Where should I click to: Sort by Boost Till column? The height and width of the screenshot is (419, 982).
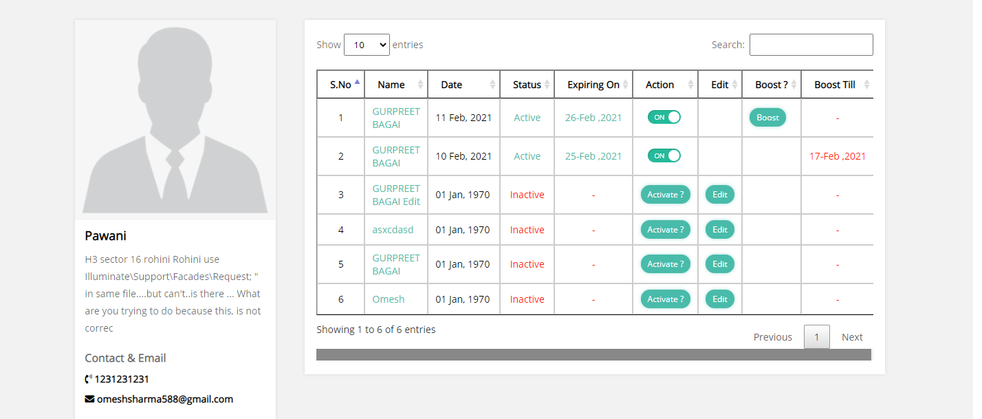coord(866,85)
